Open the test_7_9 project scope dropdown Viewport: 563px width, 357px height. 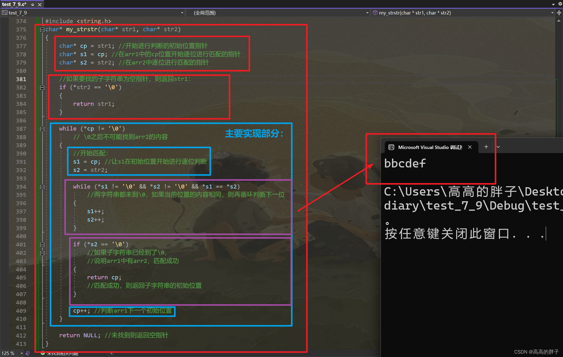coord(182,13)
